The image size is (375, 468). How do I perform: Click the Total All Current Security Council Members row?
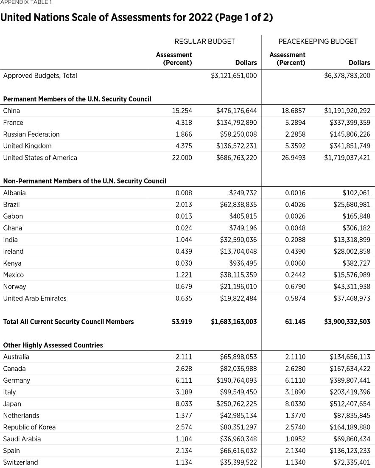click(x=68, y=322)
